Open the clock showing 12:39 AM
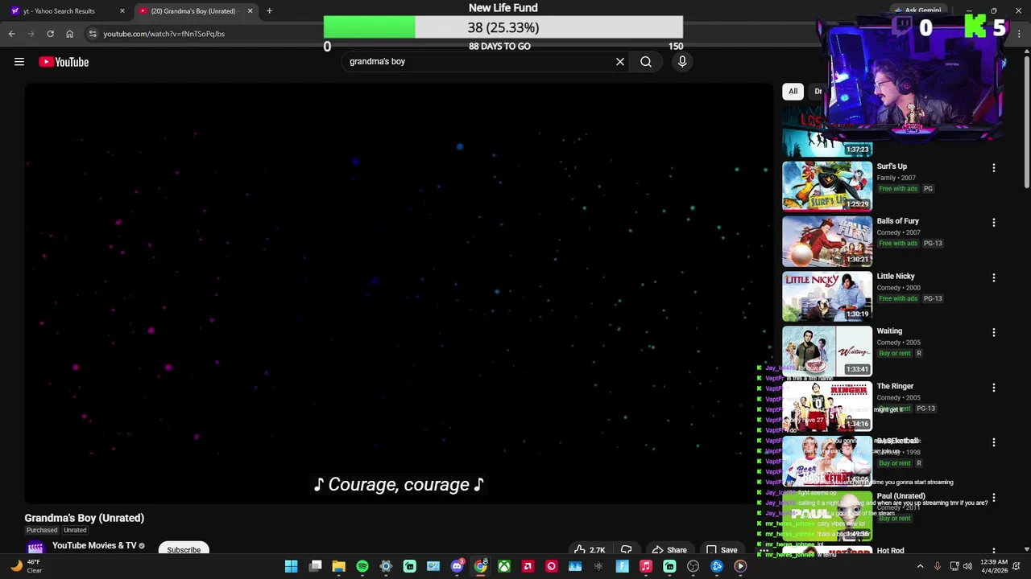1031x579 pixels. [996, 566]
